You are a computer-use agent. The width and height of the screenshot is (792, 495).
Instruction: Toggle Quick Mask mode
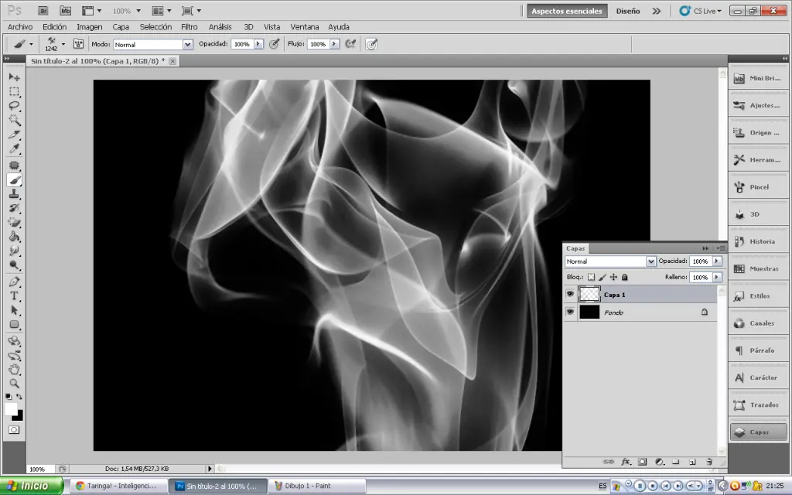pyautogui.click(x=14, y=430)
